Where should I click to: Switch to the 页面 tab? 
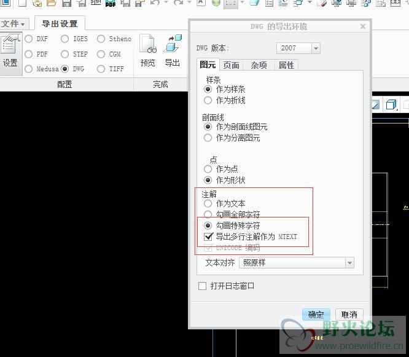pos(231,65)
